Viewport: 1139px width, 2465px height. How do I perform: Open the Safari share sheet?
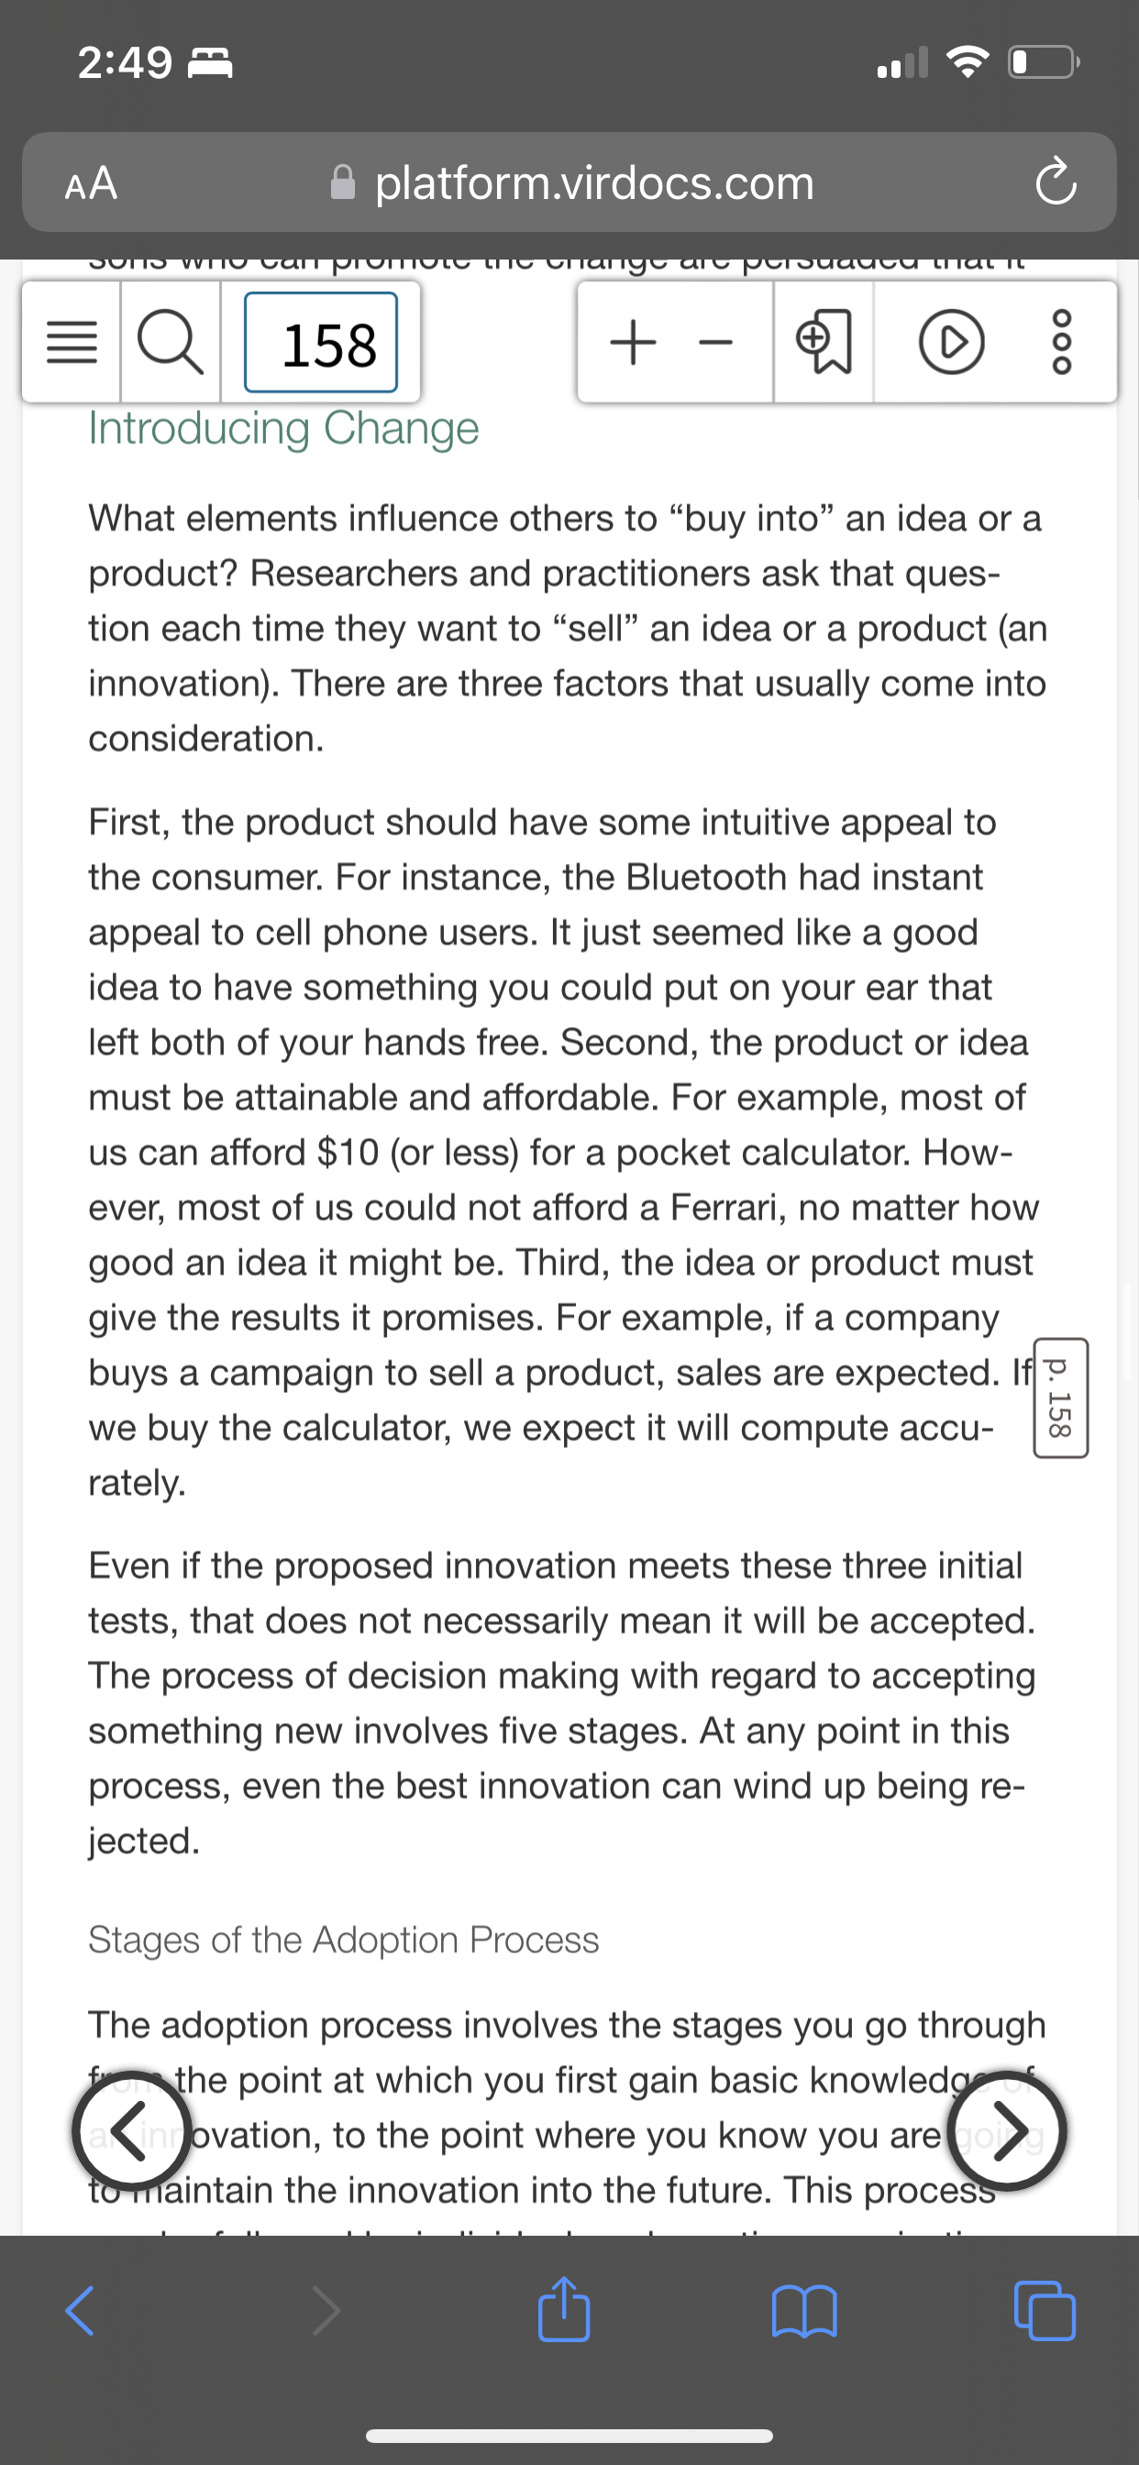tap(564, 2307)
